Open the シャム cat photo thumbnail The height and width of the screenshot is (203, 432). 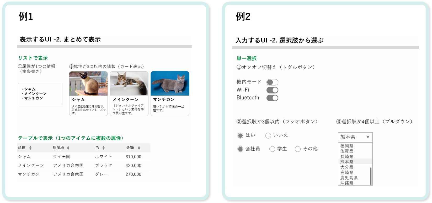pos(88,84)
